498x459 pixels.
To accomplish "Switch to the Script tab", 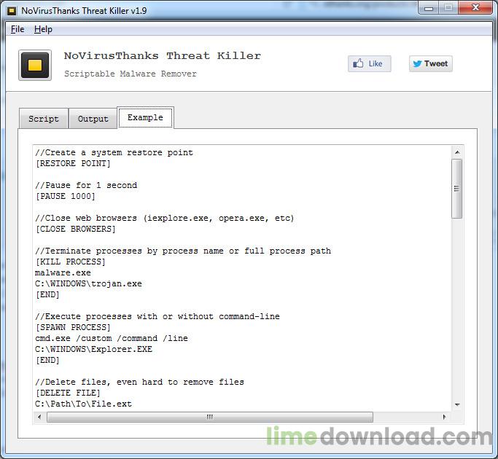I will [x=44, y=119].
